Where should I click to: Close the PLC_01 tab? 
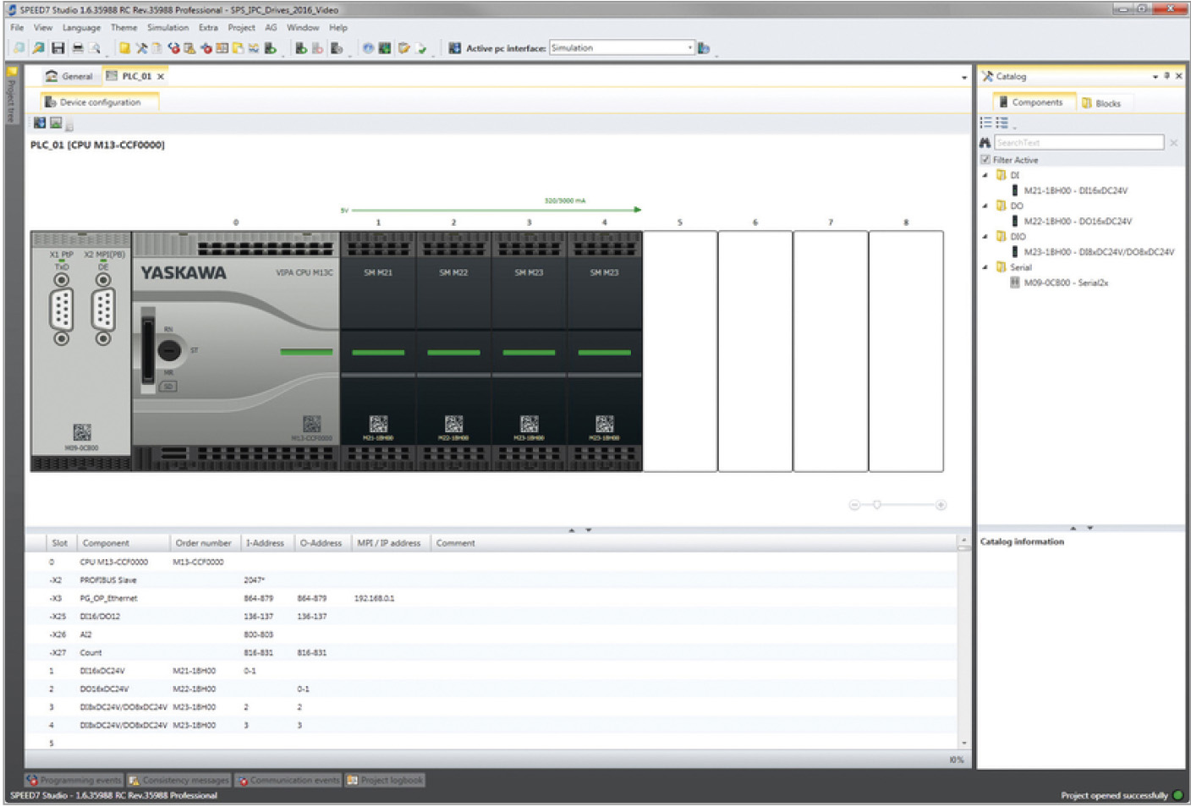(161, 77)
